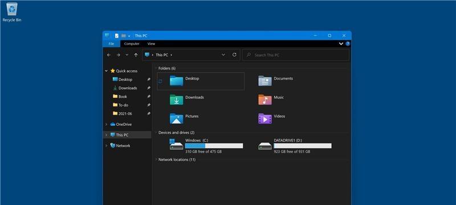Select This PC in the navigation pane

click(x=122, y=135)
